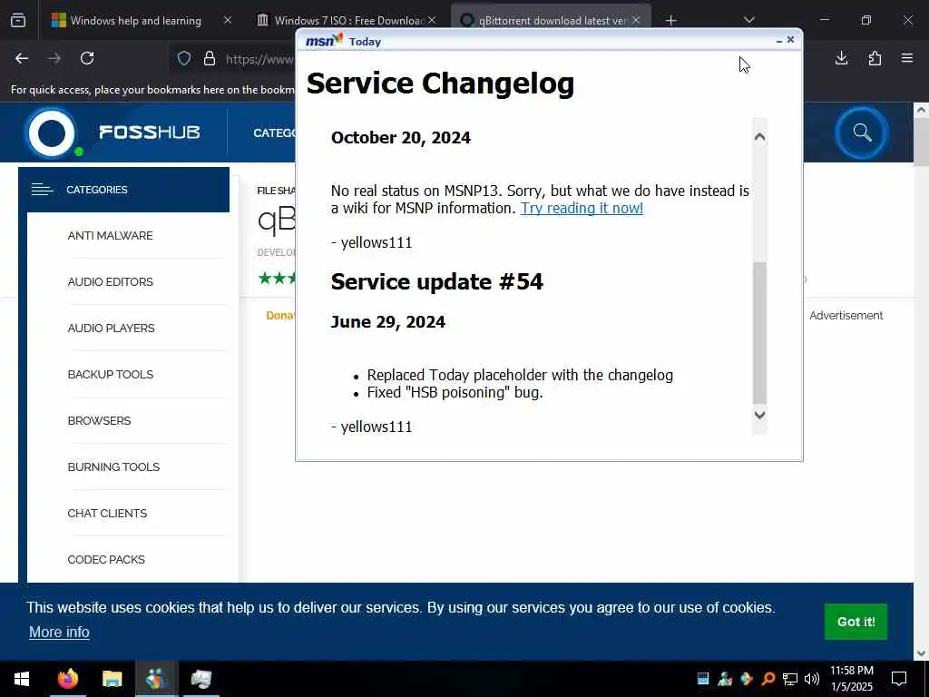
Task: Open the Chat Clients category
Action: pyautogui.click(x=107, y=514)
